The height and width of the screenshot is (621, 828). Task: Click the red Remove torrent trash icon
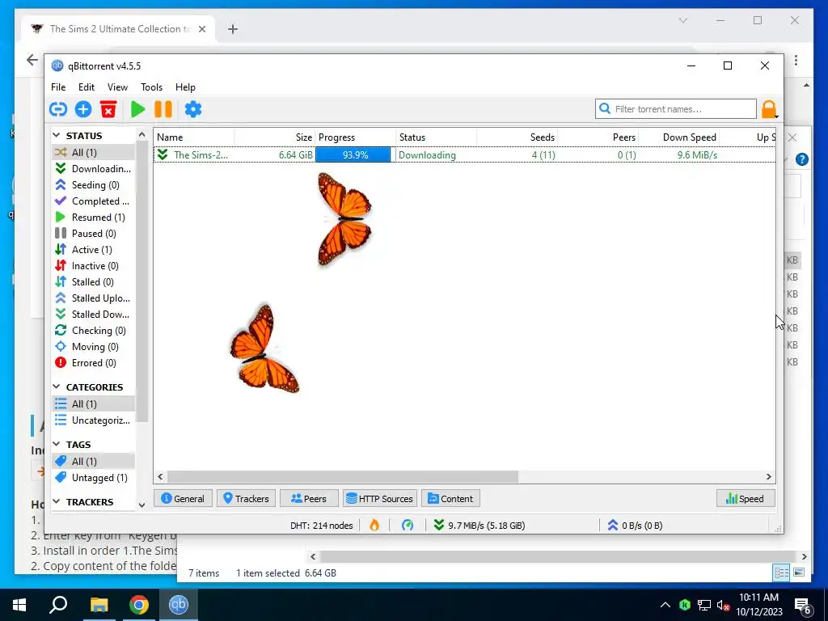click(x=108, y=109)
